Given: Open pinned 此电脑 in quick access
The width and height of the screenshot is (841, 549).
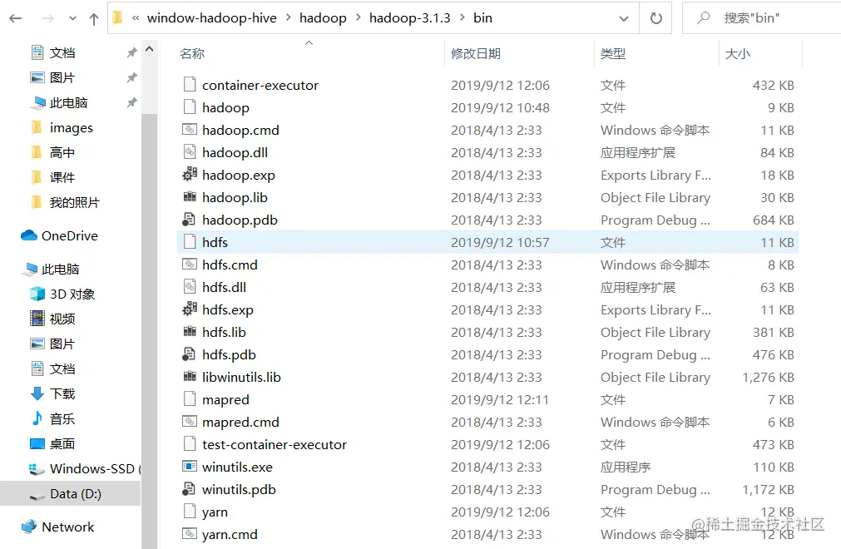Looking at the screenshot, I should [x=68, y=102].
